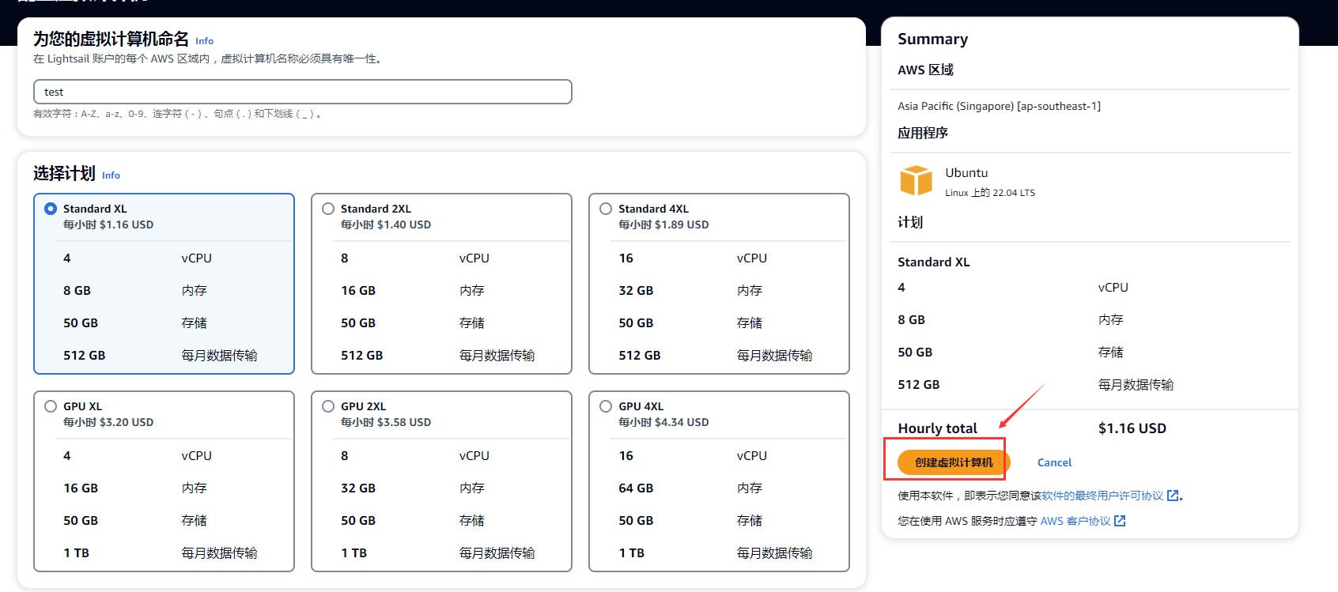Click 16 vCPU value in Standard 4XL card
This screenshot has width=1338, height=592.
pyautogui.click(x=626, y=258)
